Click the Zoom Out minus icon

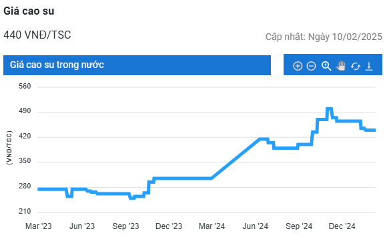311,66
